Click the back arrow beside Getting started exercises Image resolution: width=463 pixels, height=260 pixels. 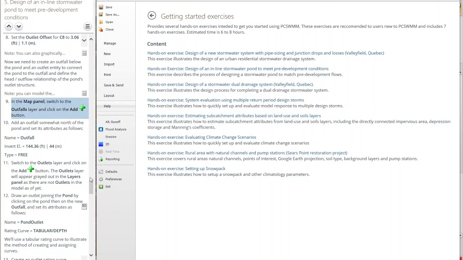pyautogui.click(x=152, y=16)
